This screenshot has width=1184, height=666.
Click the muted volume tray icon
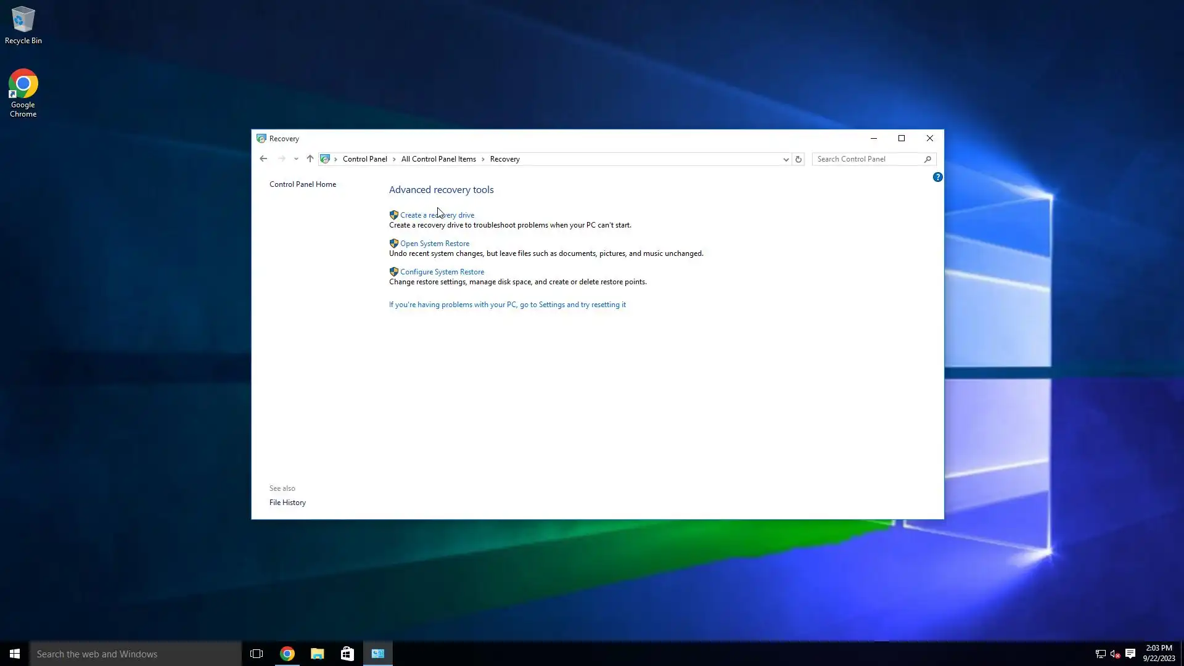[x=1115, y=654]
